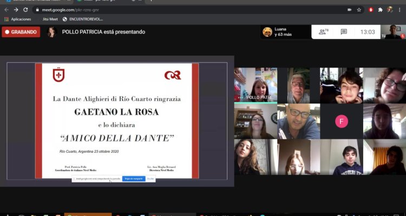
Task: Open the Chrome three-dot menu
Action: coord(400,10)
